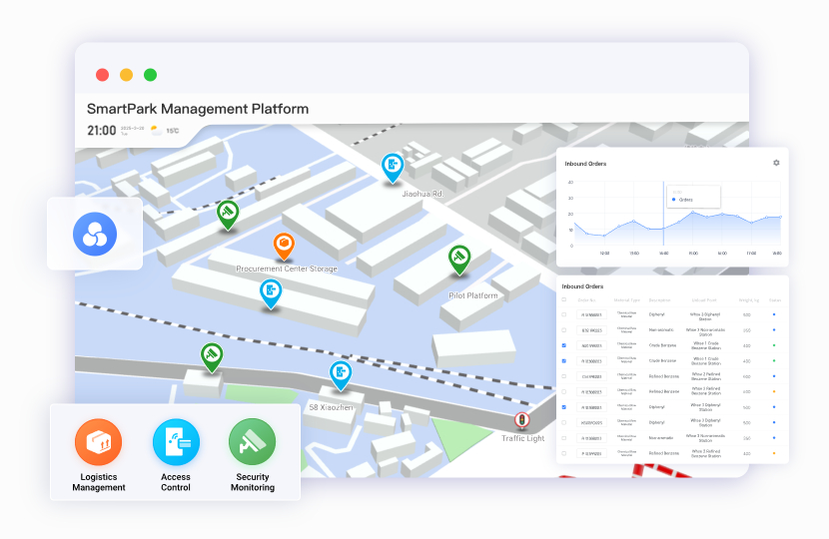Click the blue three-circle icon on left card
Screen dimensions: 829x539
[95, 234]
